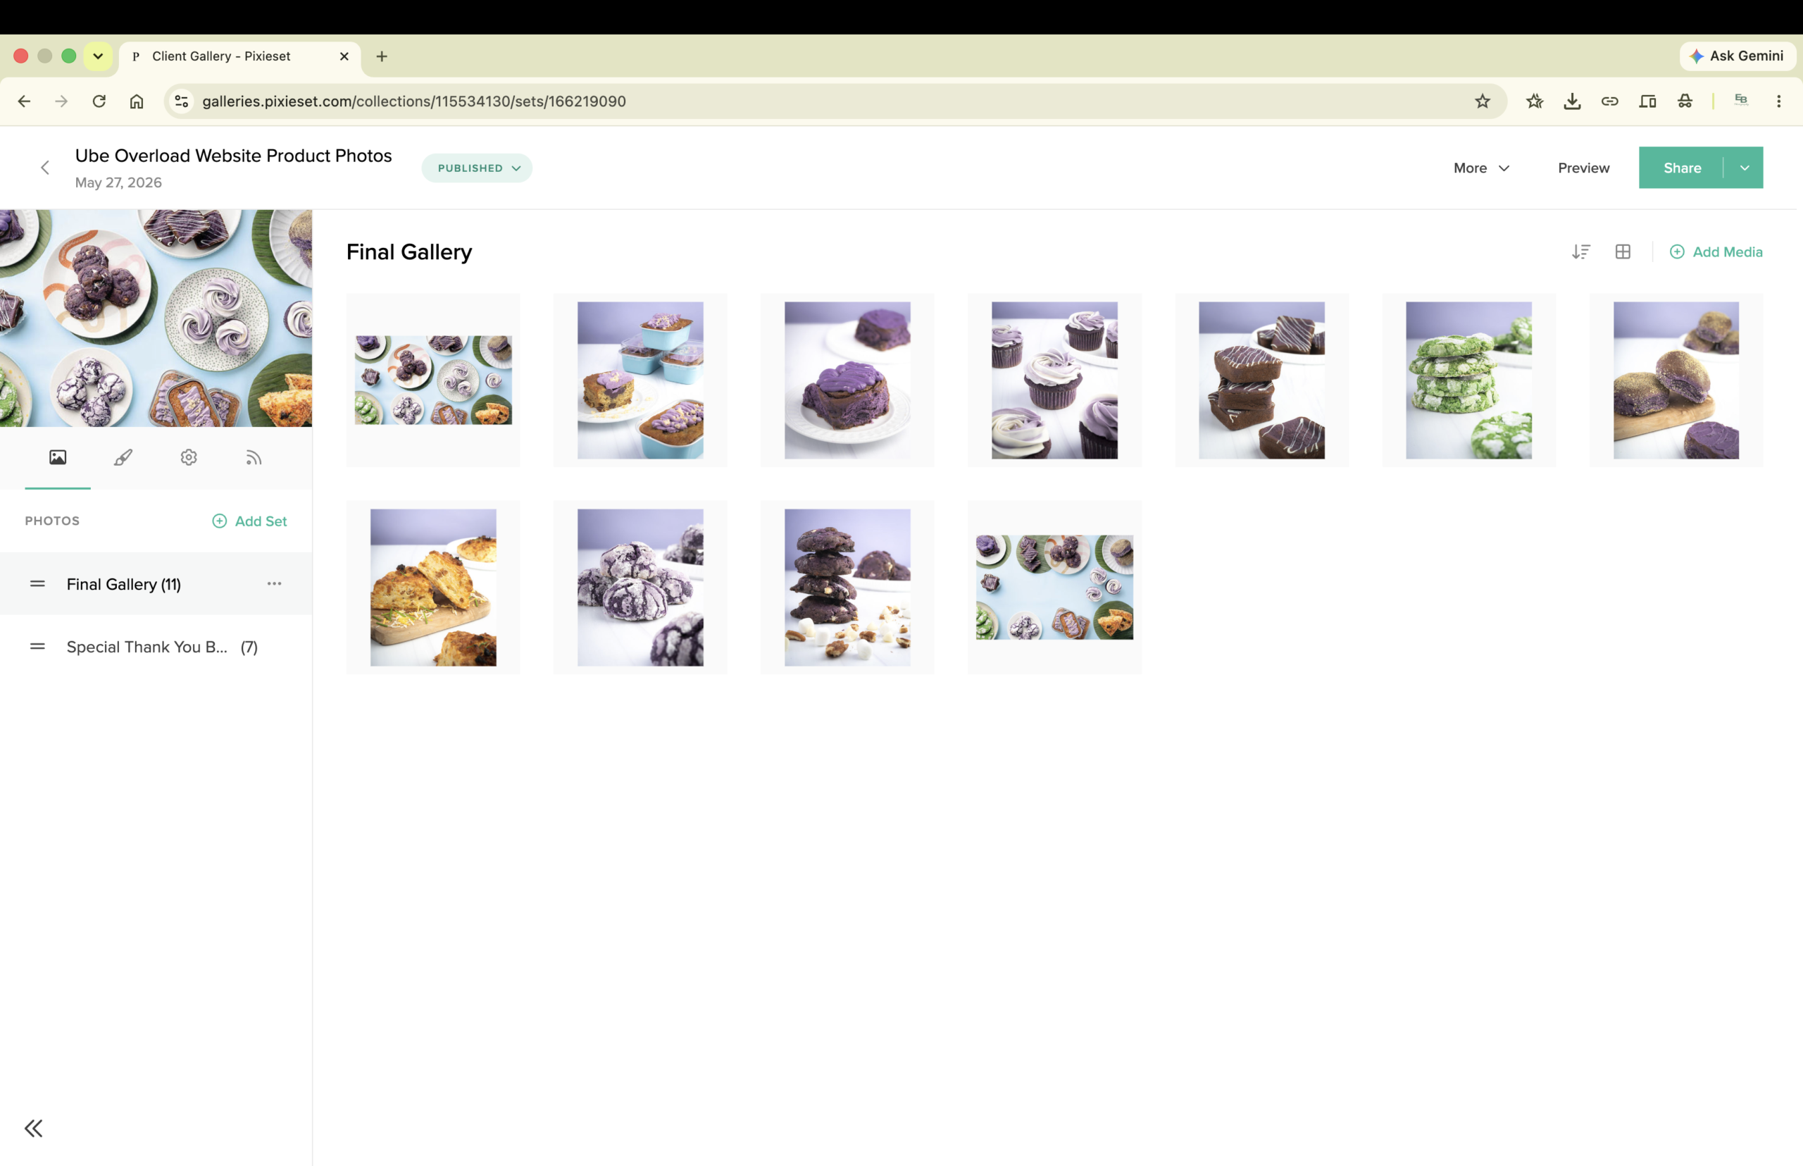The height and width of the screenshot is (1166, 1803).
Task: Switch grid size with the grid icon
Action: click(1623, 252)
